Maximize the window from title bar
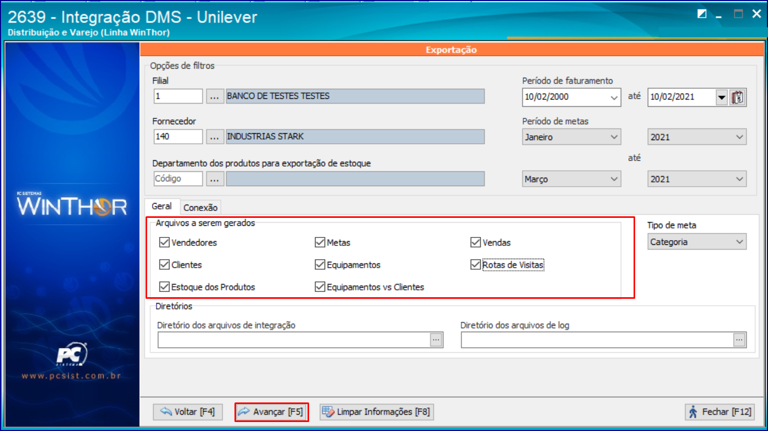 [x=738, y=14]
